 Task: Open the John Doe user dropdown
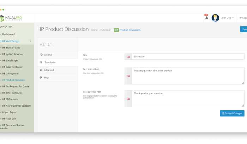227,18
